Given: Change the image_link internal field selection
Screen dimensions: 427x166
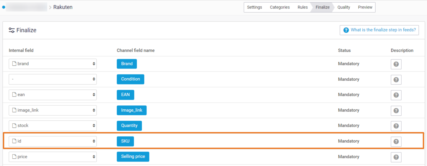Looking at the screenshot, I should click(x=53, y=110).
